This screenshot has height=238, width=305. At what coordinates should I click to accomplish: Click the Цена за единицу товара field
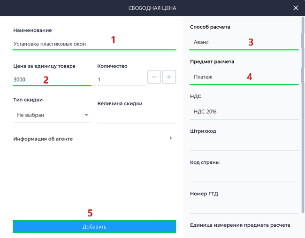coord(52,80)
